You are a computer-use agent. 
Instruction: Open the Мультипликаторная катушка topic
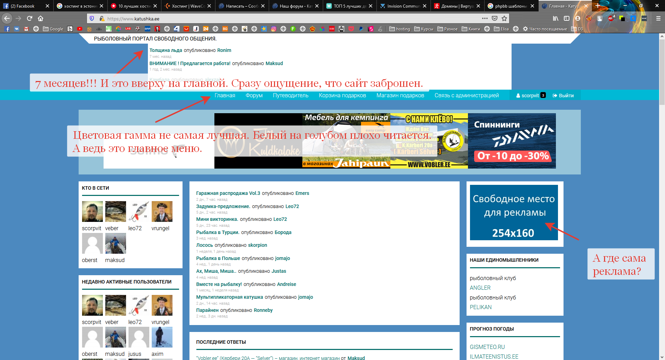coord(230,297)
